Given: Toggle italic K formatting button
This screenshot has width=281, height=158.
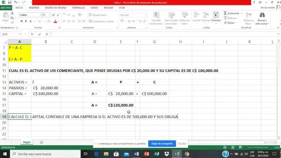Looking at the screenshot, I should [x=26, y=21].
